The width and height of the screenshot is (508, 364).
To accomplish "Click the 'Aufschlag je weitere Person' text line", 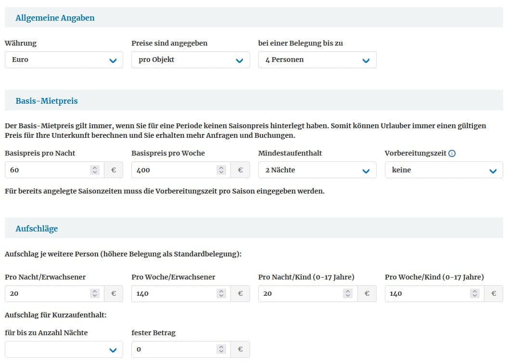I will [123, 254].
